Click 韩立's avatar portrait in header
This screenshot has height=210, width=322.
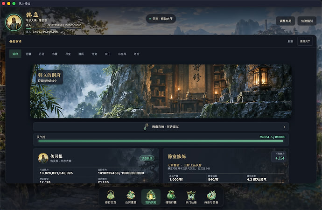click(14, 22)
